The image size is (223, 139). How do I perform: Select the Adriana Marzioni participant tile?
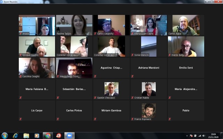click(x=148, y=68)
